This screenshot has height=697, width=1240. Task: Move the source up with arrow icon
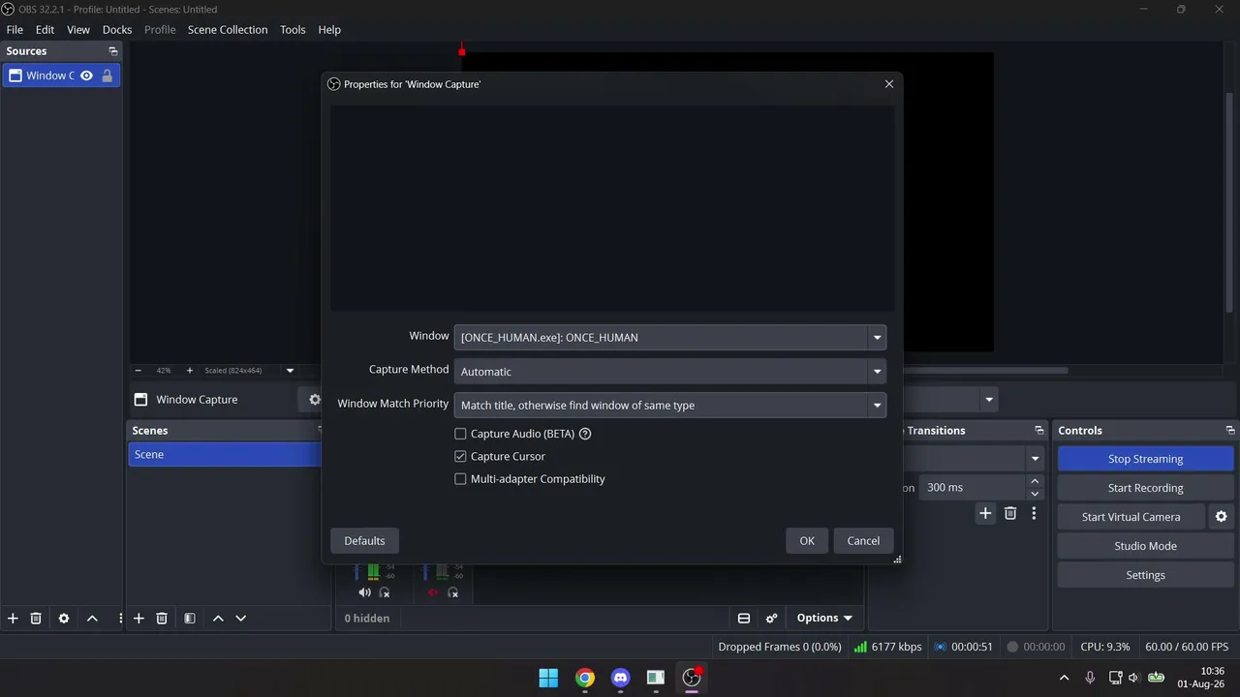coord(92,618)
